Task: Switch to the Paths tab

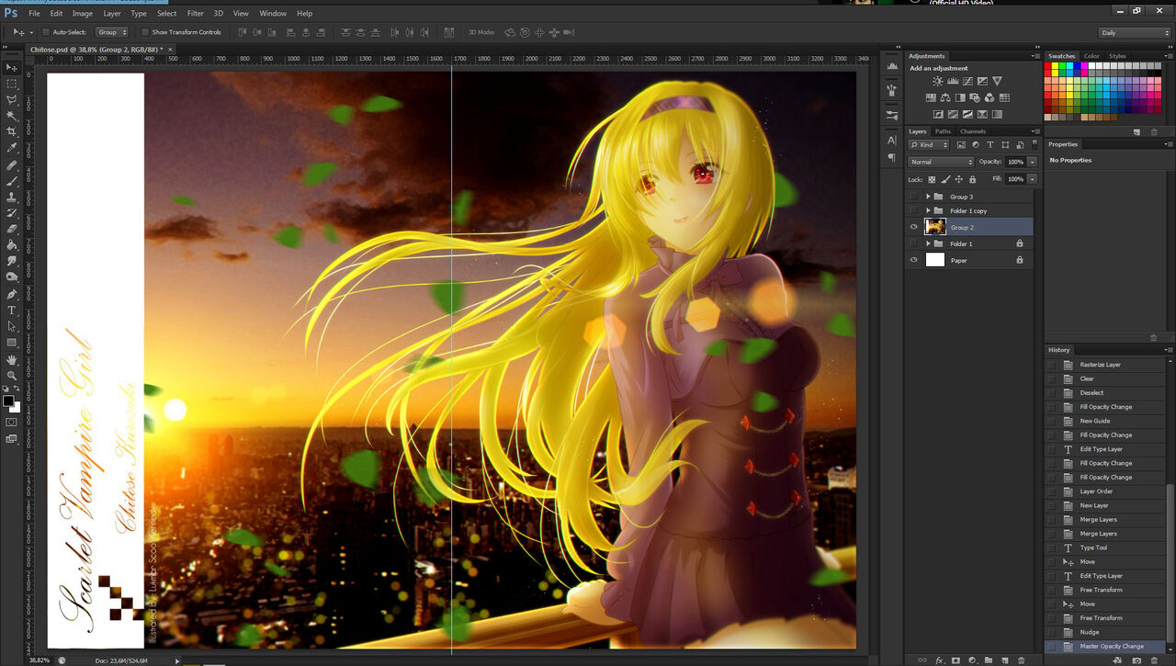Action: click(943, 131)
